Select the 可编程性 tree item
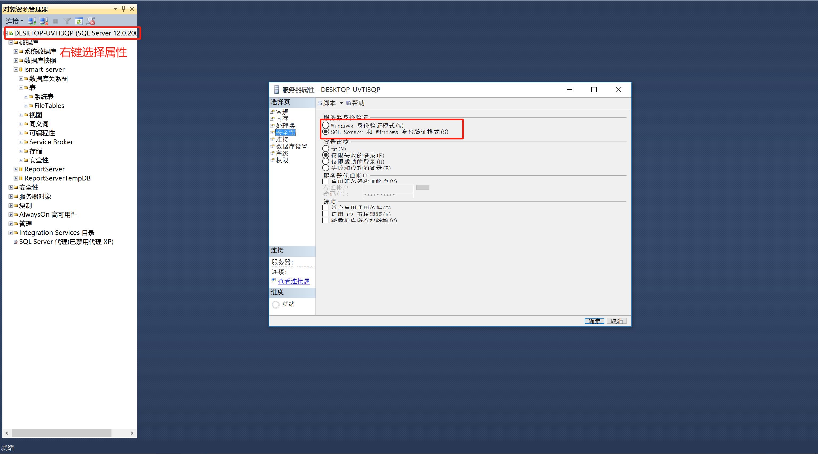Viewport: 818px width, 454px height. [42, 133]
